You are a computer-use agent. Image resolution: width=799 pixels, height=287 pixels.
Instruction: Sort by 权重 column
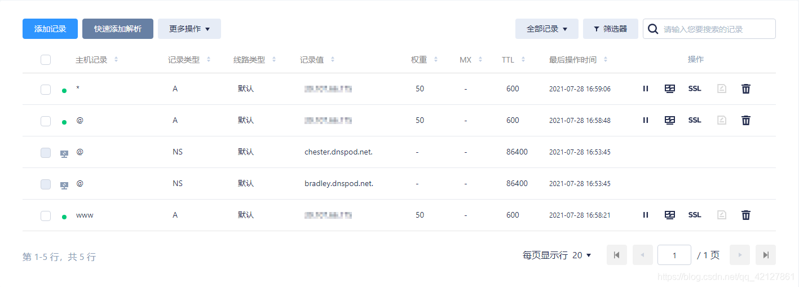coord(436,59)
